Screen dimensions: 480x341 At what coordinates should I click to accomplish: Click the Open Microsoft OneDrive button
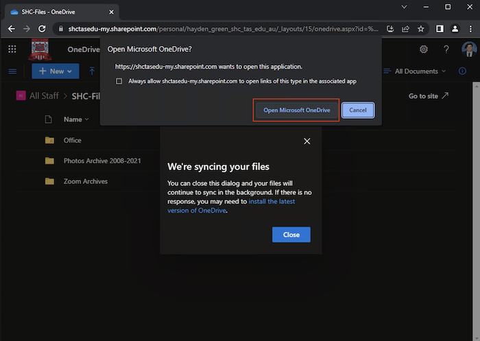click(x=297, y=110)
